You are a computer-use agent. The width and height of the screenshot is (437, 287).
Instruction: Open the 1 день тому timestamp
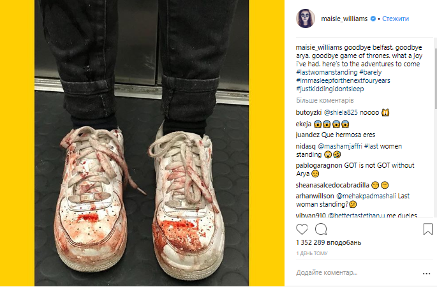pyautogui.click(x=311, y=253)
